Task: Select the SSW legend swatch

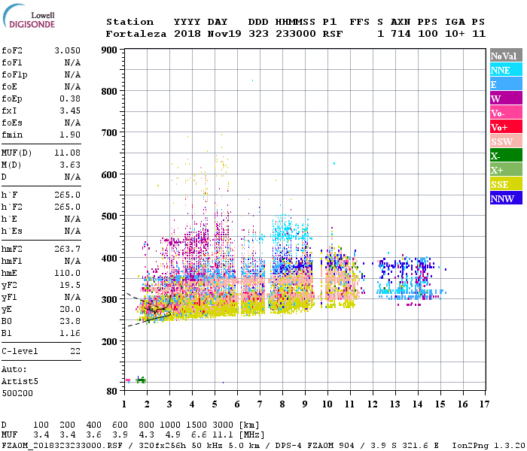Action: (506, 141)
